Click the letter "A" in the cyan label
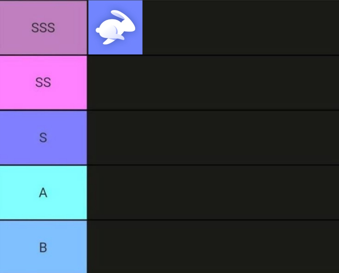The width and height of the screenshot is (339, 273). click(x=43, y=193)
